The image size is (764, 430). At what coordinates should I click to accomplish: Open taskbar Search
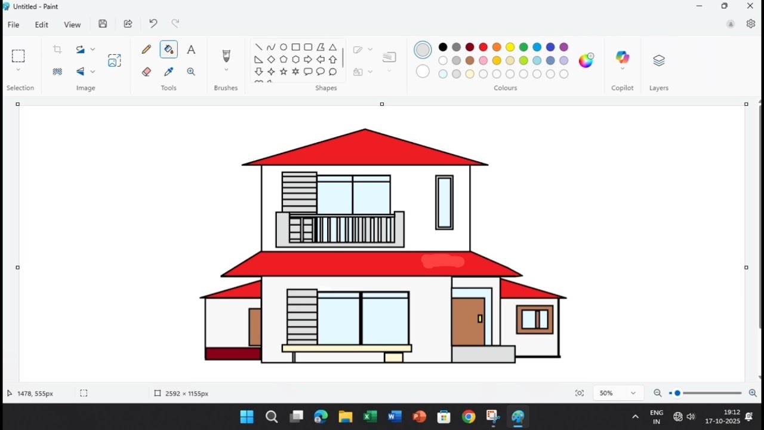272,417
